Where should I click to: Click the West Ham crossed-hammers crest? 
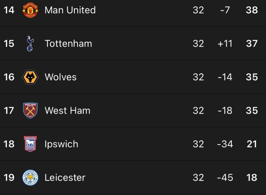[x=30, y=110]
